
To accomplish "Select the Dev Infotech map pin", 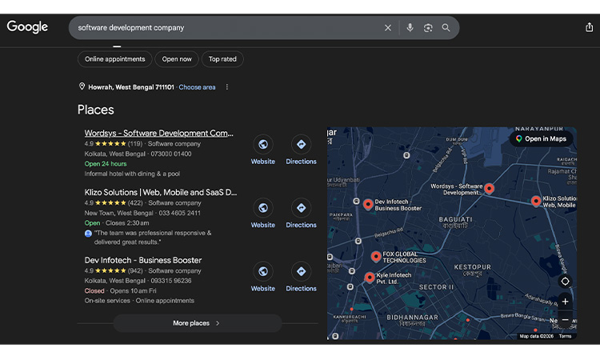I will 368,205.
